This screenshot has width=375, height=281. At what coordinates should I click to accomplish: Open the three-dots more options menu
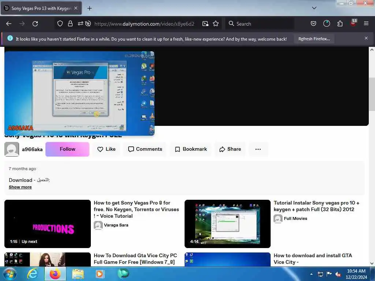pos(258,149)
